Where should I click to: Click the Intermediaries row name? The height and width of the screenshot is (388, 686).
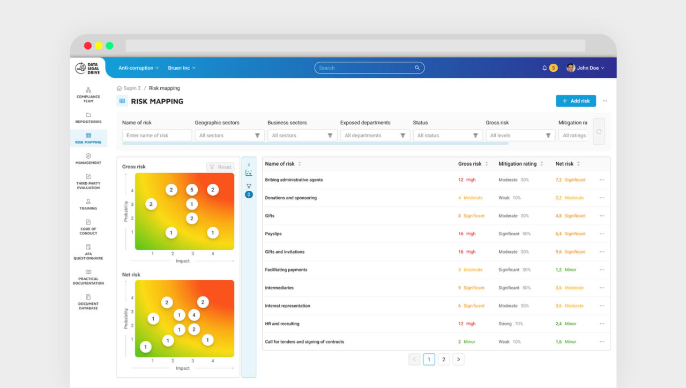point(279,288)
